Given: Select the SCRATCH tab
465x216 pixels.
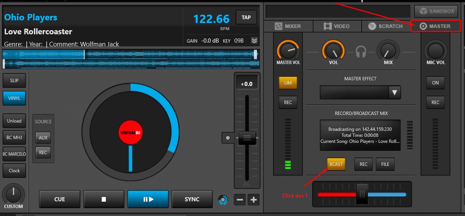Looking at the screenshot, I should [386, 26].
